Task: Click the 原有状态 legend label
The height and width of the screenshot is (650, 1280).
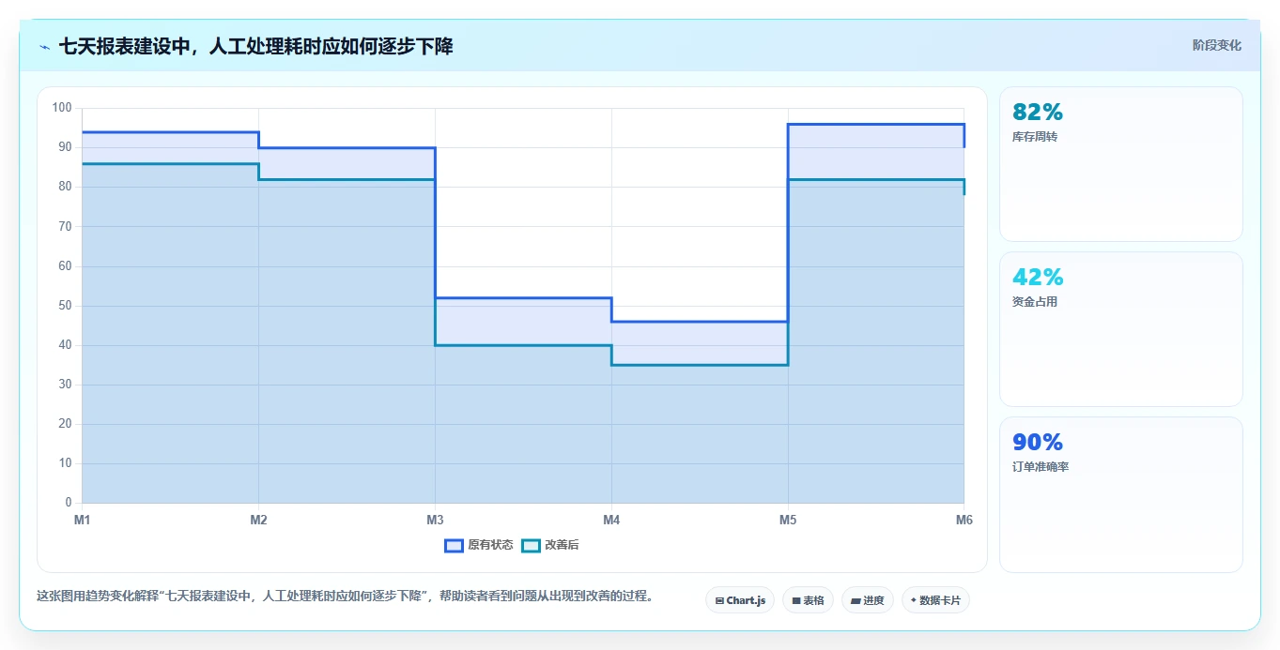Action: [490, 545]
